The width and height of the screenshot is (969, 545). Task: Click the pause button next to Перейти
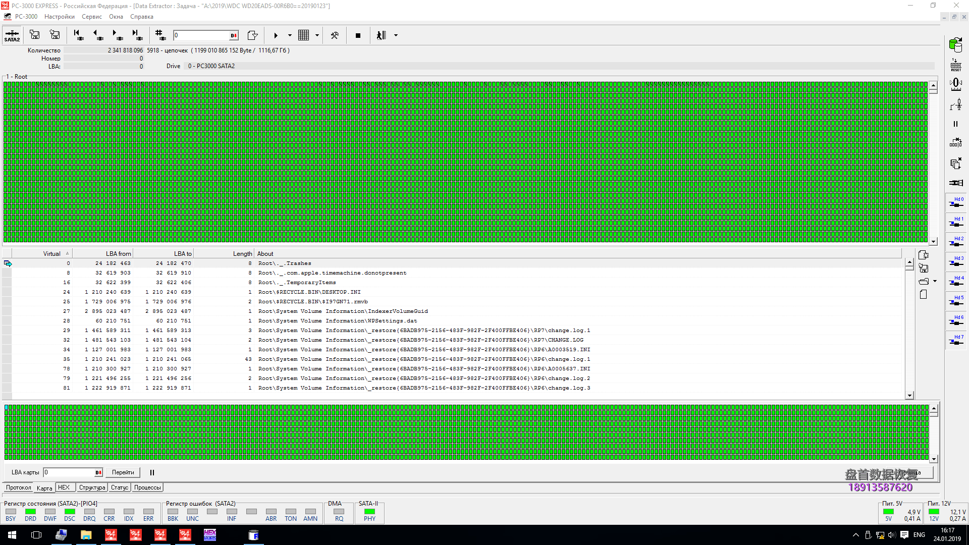(x=152, y=472)
